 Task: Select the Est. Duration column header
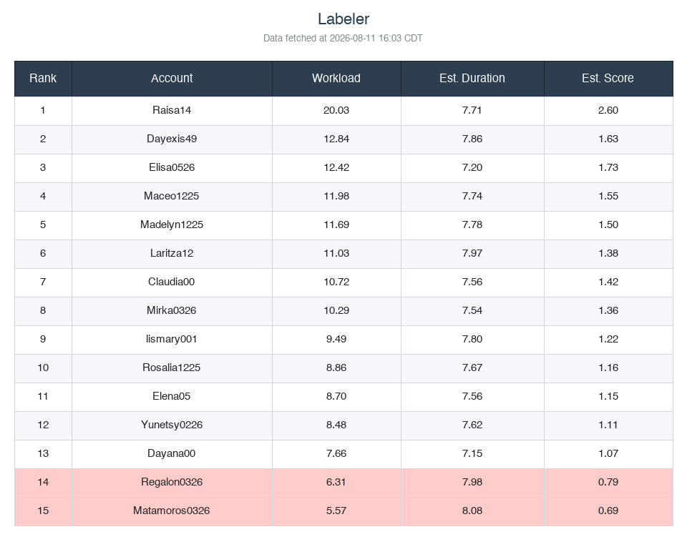pos(472,79)
